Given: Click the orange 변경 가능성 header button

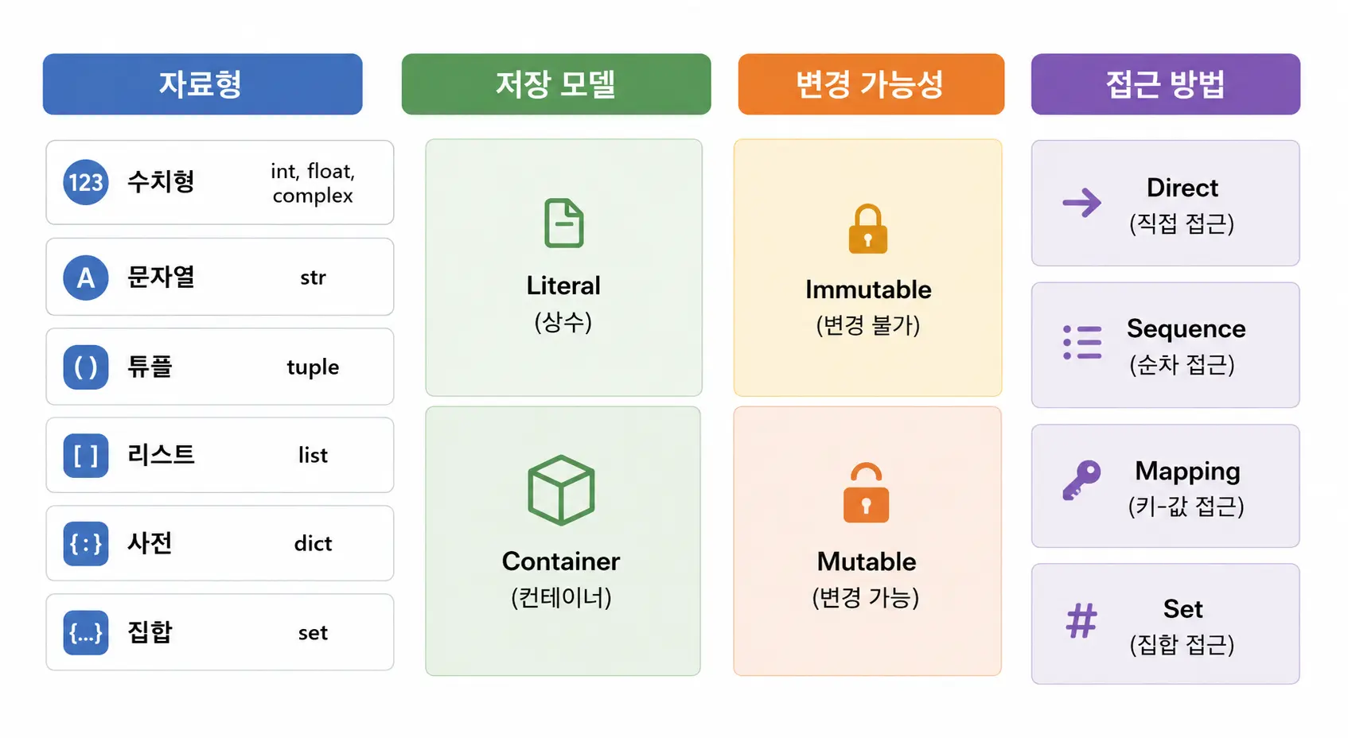Looking at the screenshot, I should coord(871,84).
